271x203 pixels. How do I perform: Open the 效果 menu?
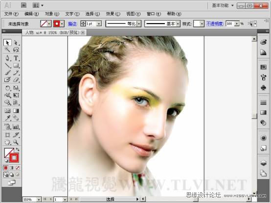pyautogui.click(x=113, y=14)
